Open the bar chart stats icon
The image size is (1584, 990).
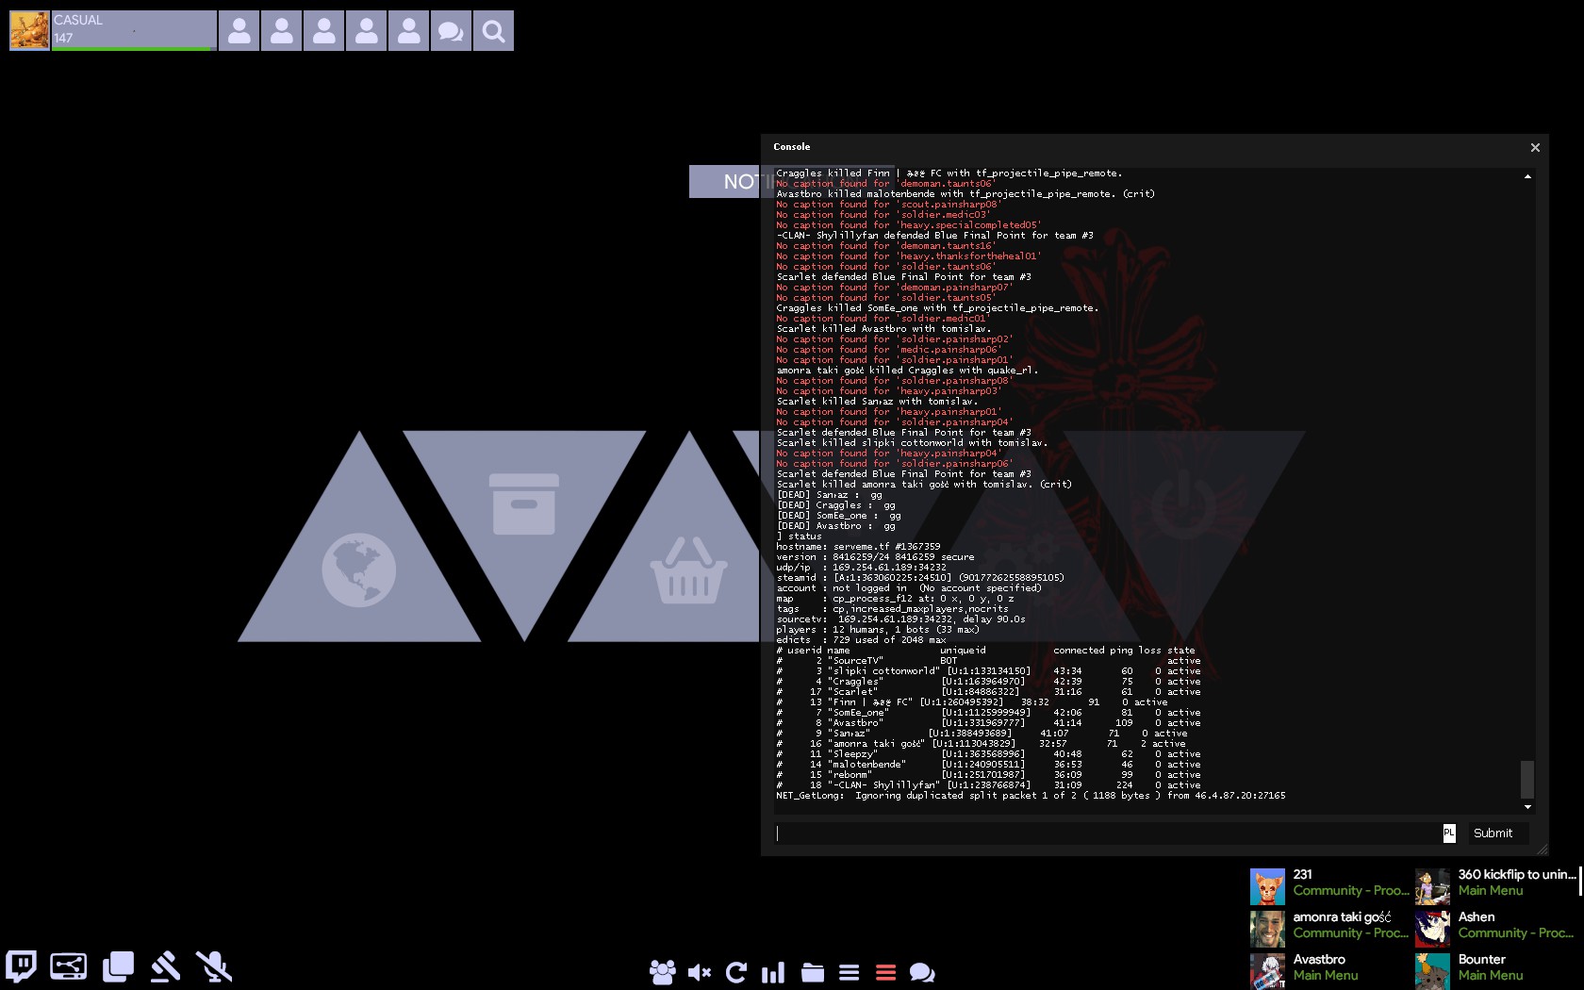773,972
